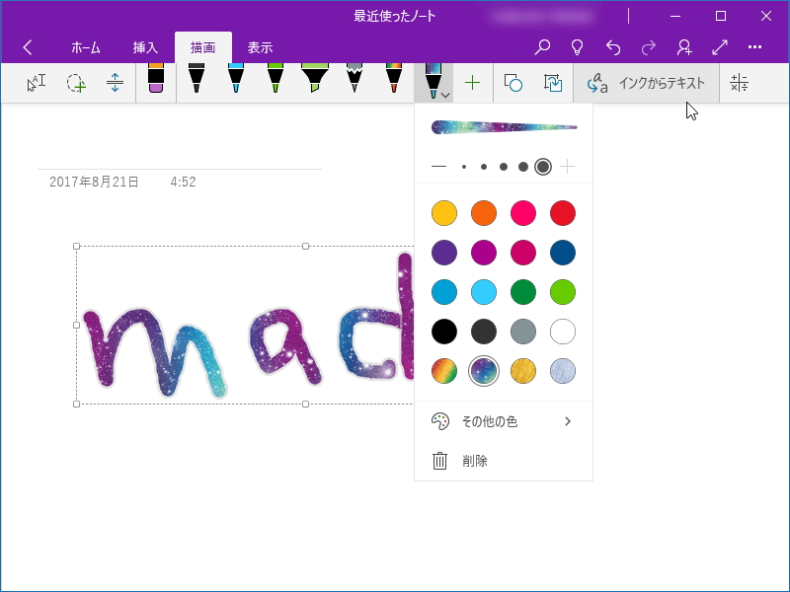Click the More options ellipsis
The height and width of the screenshot is (592, 790).
755,46
